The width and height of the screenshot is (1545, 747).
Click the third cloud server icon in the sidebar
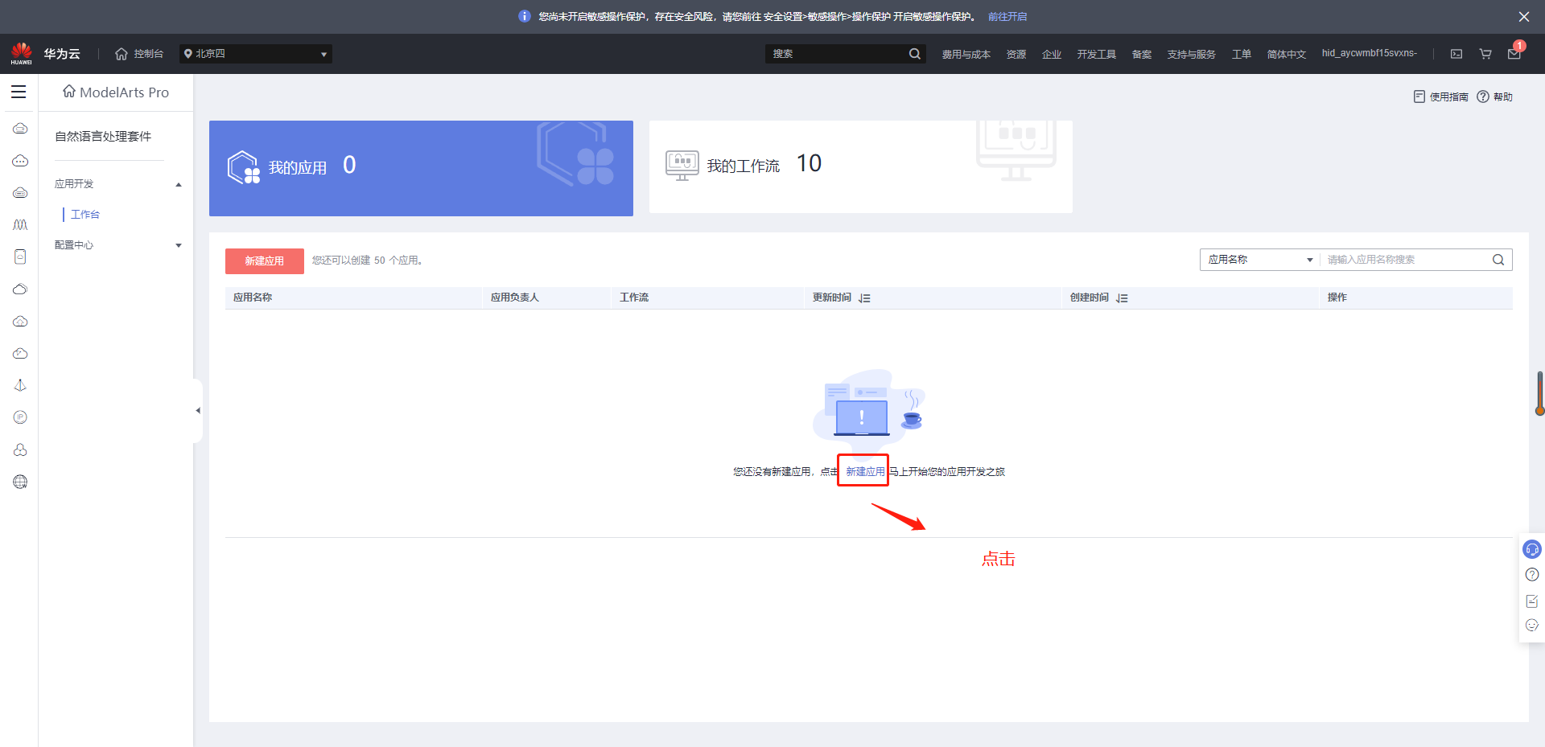tap(20, 193)
